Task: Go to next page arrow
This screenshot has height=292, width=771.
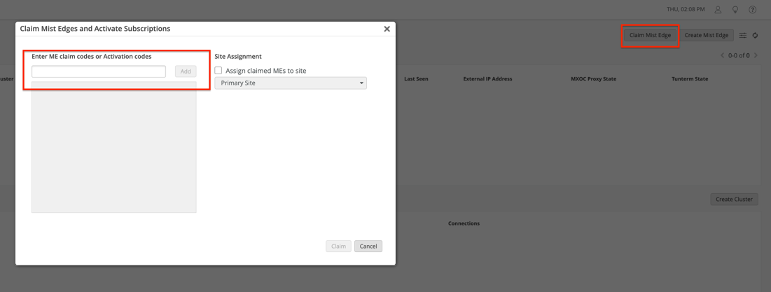Action: click(x=756, y=55)
